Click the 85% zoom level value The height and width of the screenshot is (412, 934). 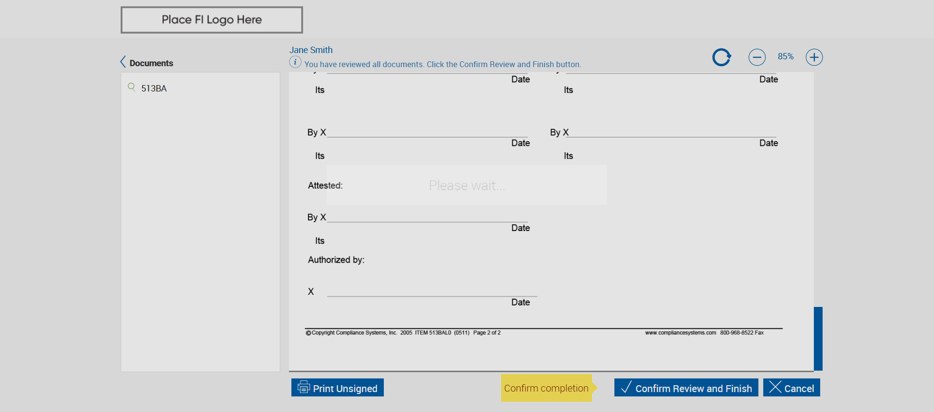[x=786, y=56]
